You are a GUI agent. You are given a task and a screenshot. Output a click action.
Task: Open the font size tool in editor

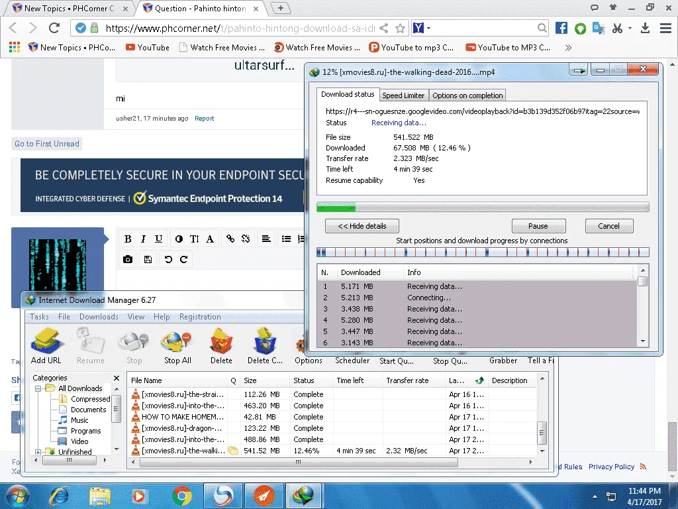pos(194,239)
